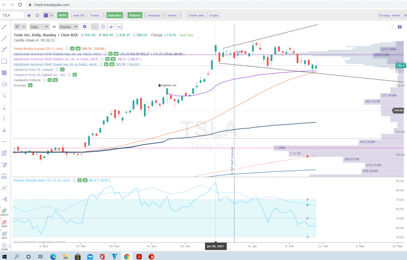
Task: Open the Windows Start menu
Action: click(5, 256)
